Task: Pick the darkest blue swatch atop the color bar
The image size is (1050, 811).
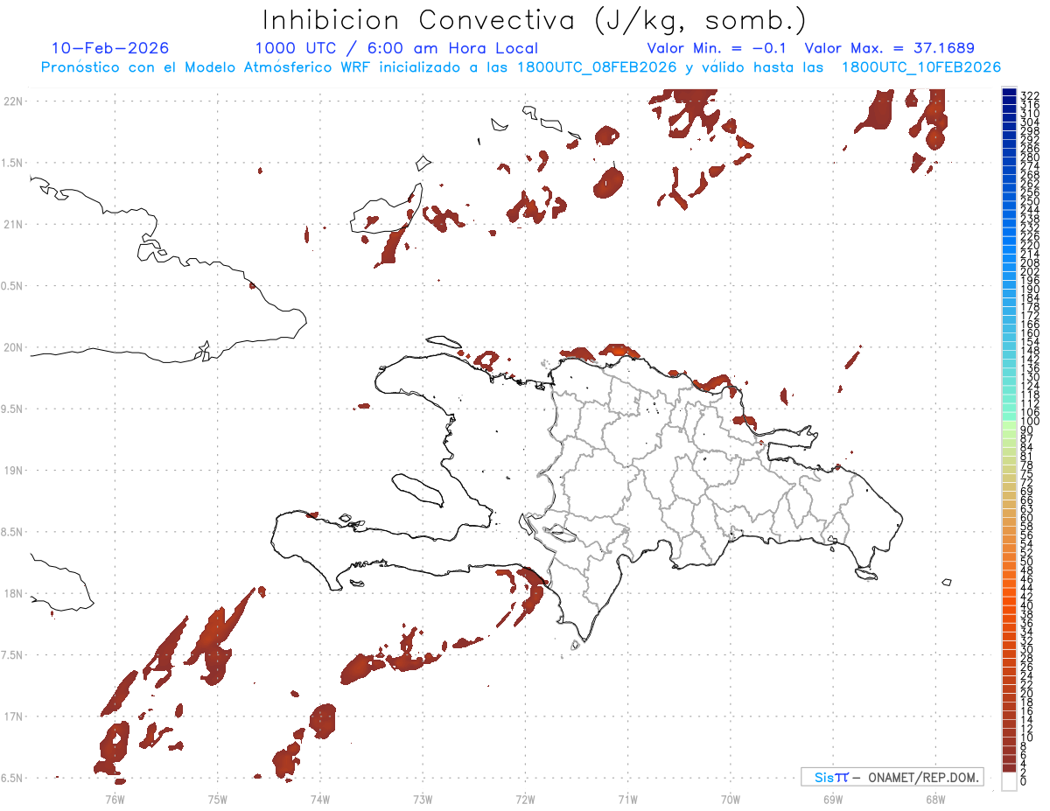Action: pos(1009,92)
